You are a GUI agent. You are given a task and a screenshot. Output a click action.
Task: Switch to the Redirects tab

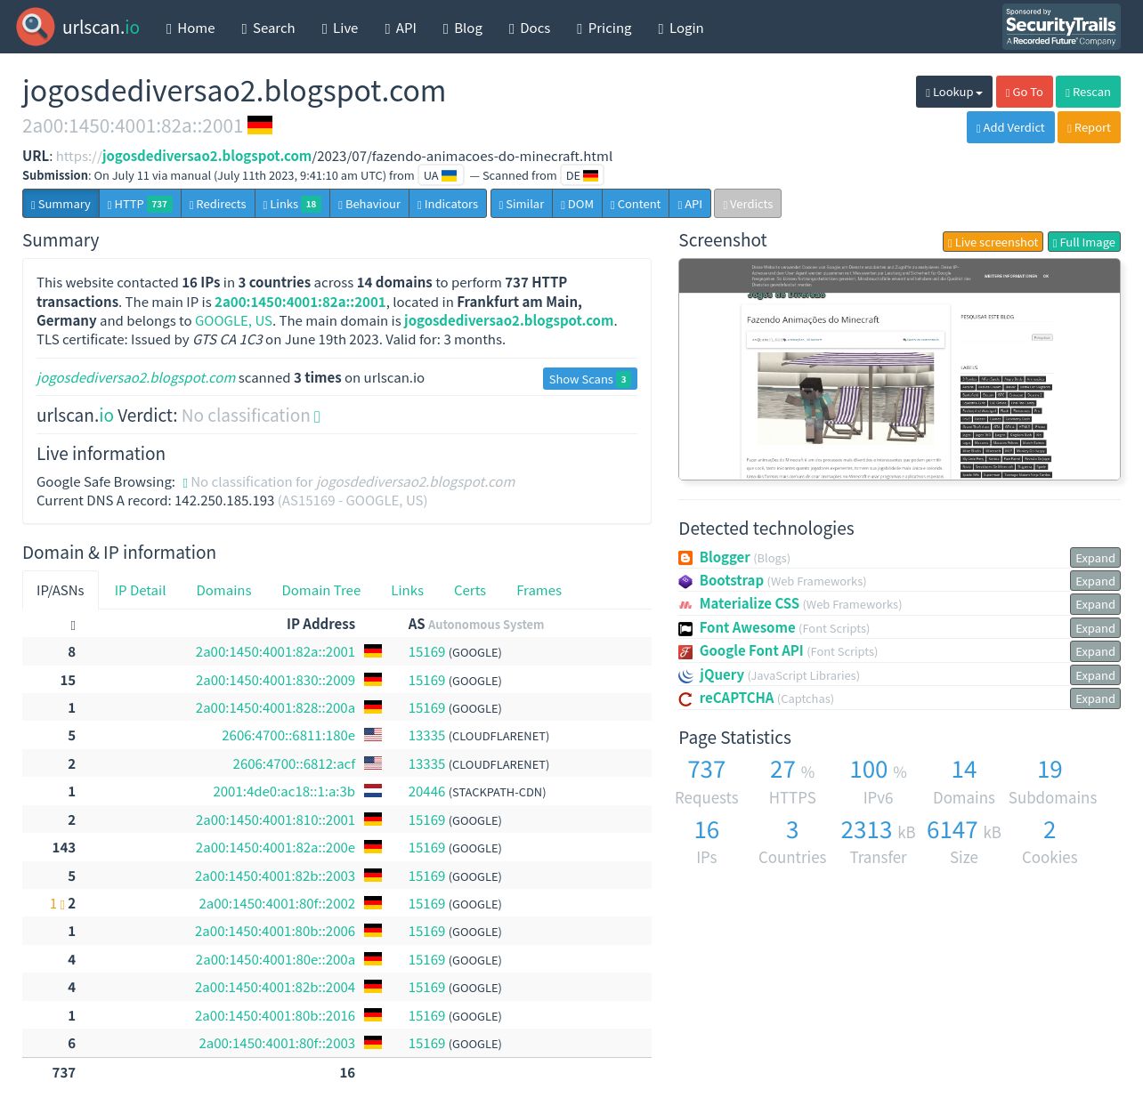(218, 204)
